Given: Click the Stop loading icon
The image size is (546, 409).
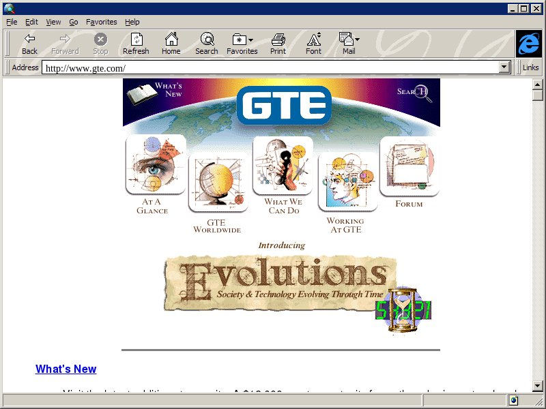Looking at the screenshot, I should (100, 44).
